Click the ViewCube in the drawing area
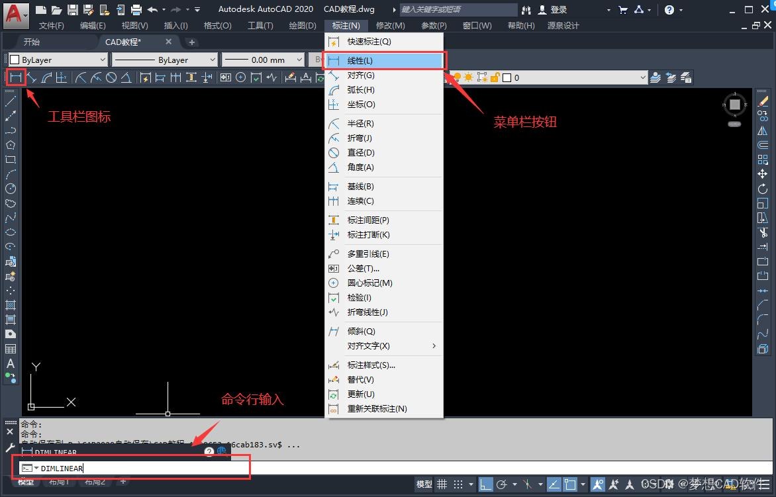The height and width of the screenshot is (497, 776). pyautogui.click(x=735, y=105)
